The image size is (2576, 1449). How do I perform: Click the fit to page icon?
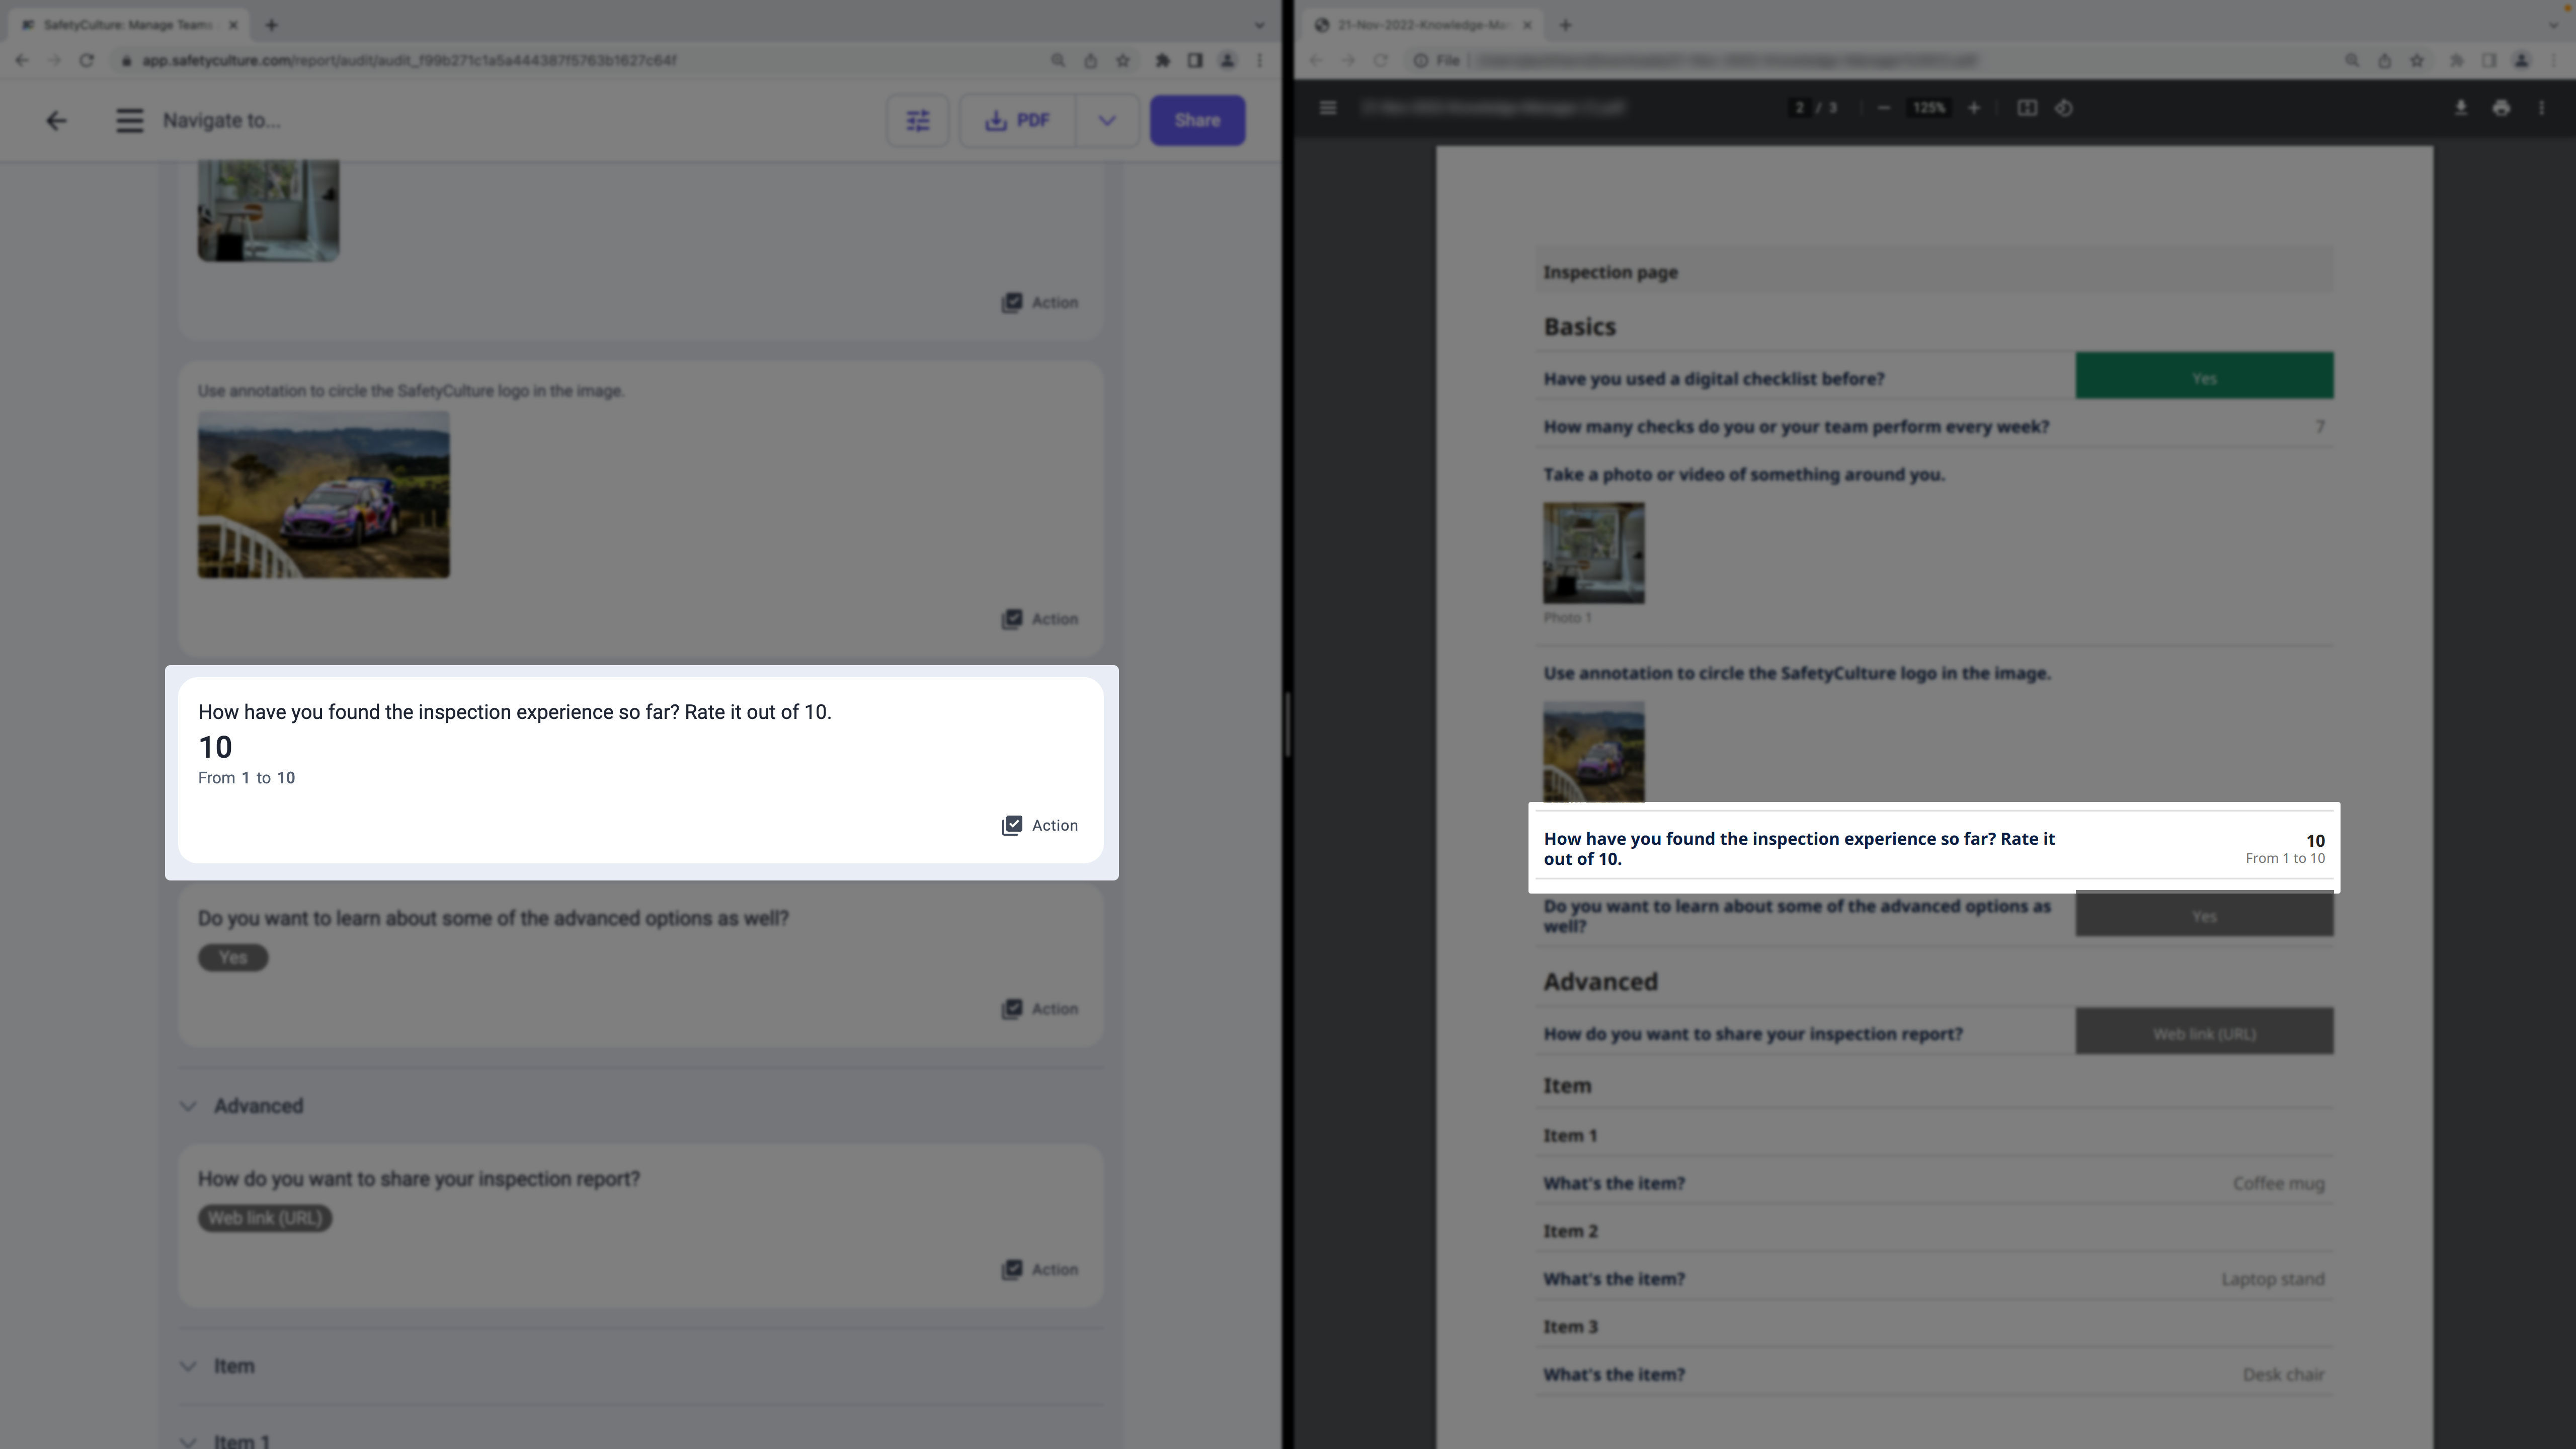click(2026, 108)
